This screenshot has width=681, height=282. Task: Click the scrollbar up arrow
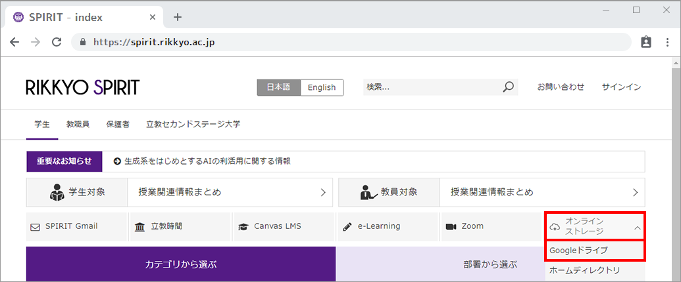point(676,64)
